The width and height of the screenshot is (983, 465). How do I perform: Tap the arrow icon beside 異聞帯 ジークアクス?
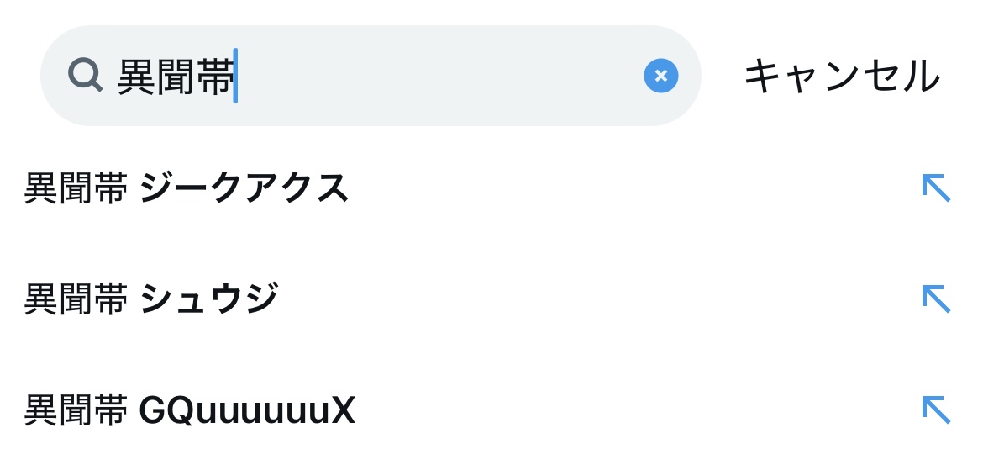[x=935, y=188]
